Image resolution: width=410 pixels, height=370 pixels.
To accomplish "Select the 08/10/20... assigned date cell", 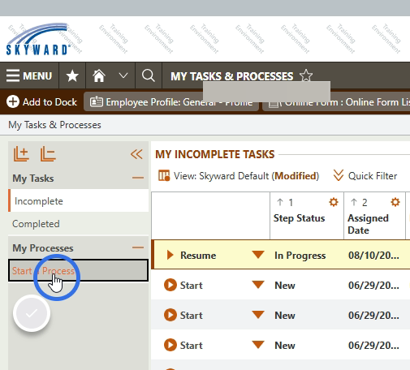I will [373, 256].
